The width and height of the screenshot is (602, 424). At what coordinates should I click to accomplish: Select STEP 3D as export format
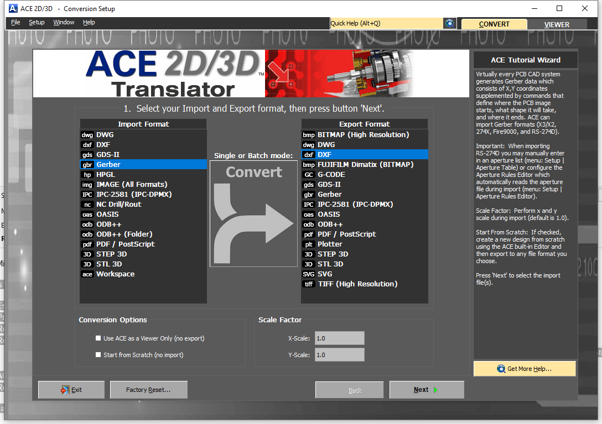tap(364, 254)
